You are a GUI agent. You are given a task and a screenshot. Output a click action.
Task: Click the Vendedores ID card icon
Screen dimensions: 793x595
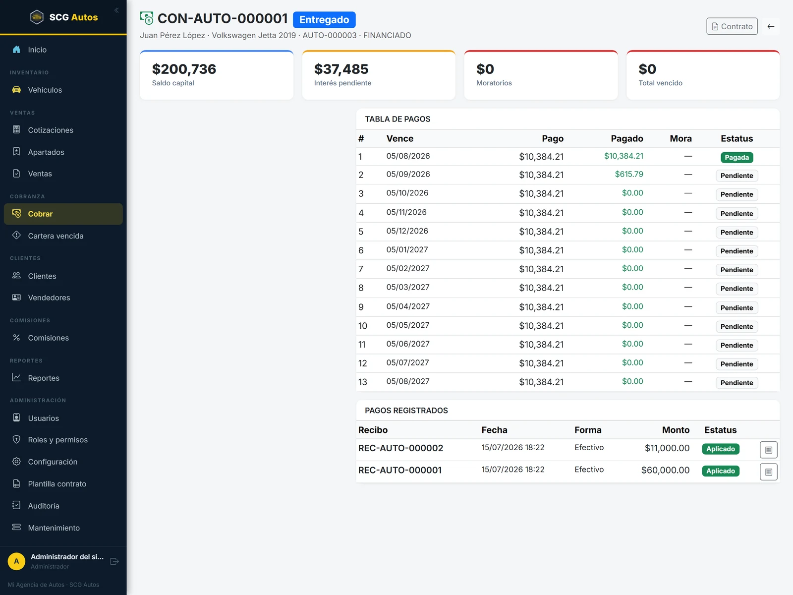coord(16,297)
